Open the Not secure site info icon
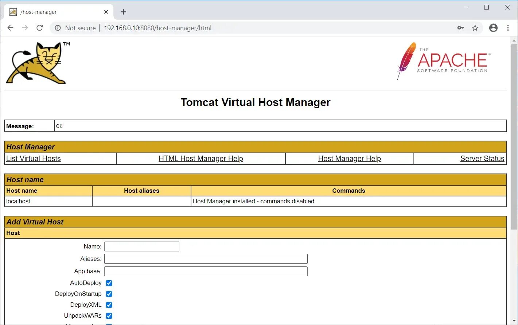 (58, 28)
